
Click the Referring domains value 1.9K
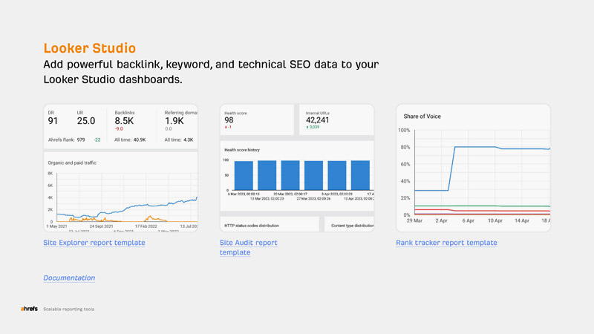[x=174, y=121]
